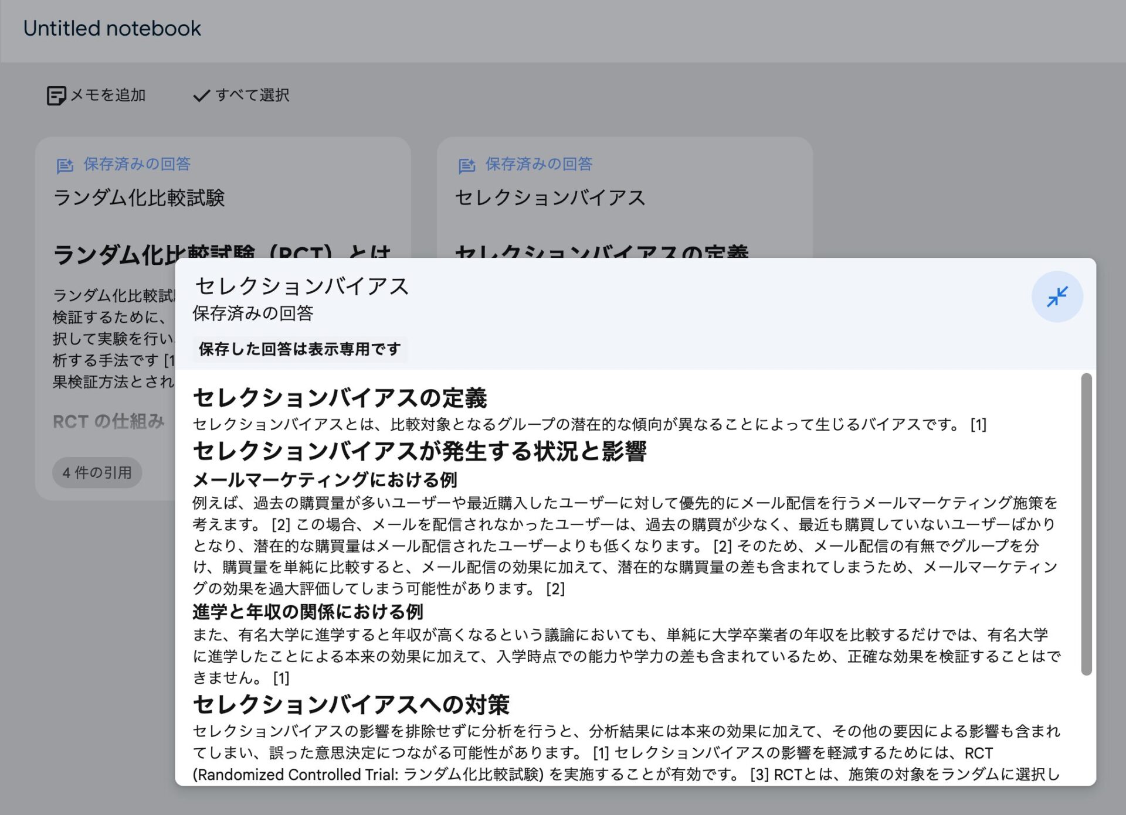Click citation [3] after 実施することが有効です。
The height and width of the screenshot is (815, 1126).
click(x=759, y=775)
